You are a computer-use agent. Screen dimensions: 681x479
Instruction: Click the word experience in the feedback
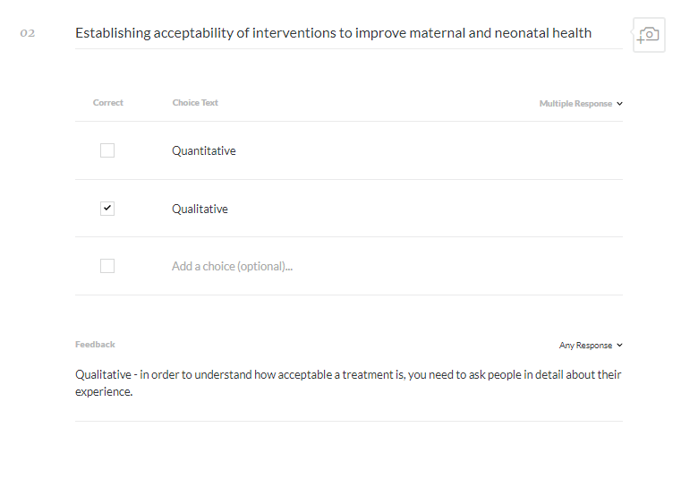(x=104, y=392)
